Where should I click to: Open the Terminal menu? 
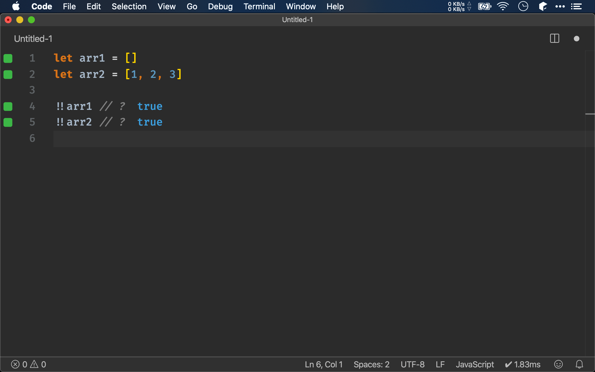pyautogui.click(x=259, y=6)
